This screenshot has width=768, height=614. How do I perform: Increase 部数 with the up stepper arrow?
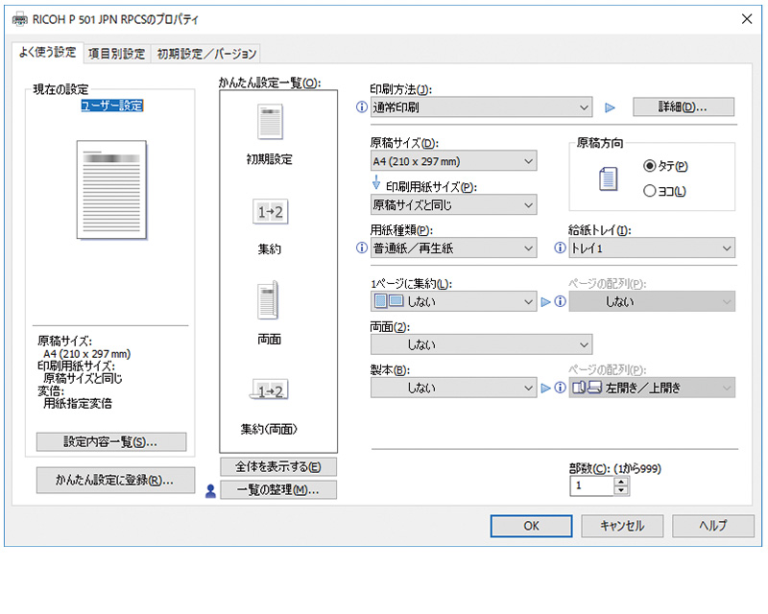pos(623,480)
